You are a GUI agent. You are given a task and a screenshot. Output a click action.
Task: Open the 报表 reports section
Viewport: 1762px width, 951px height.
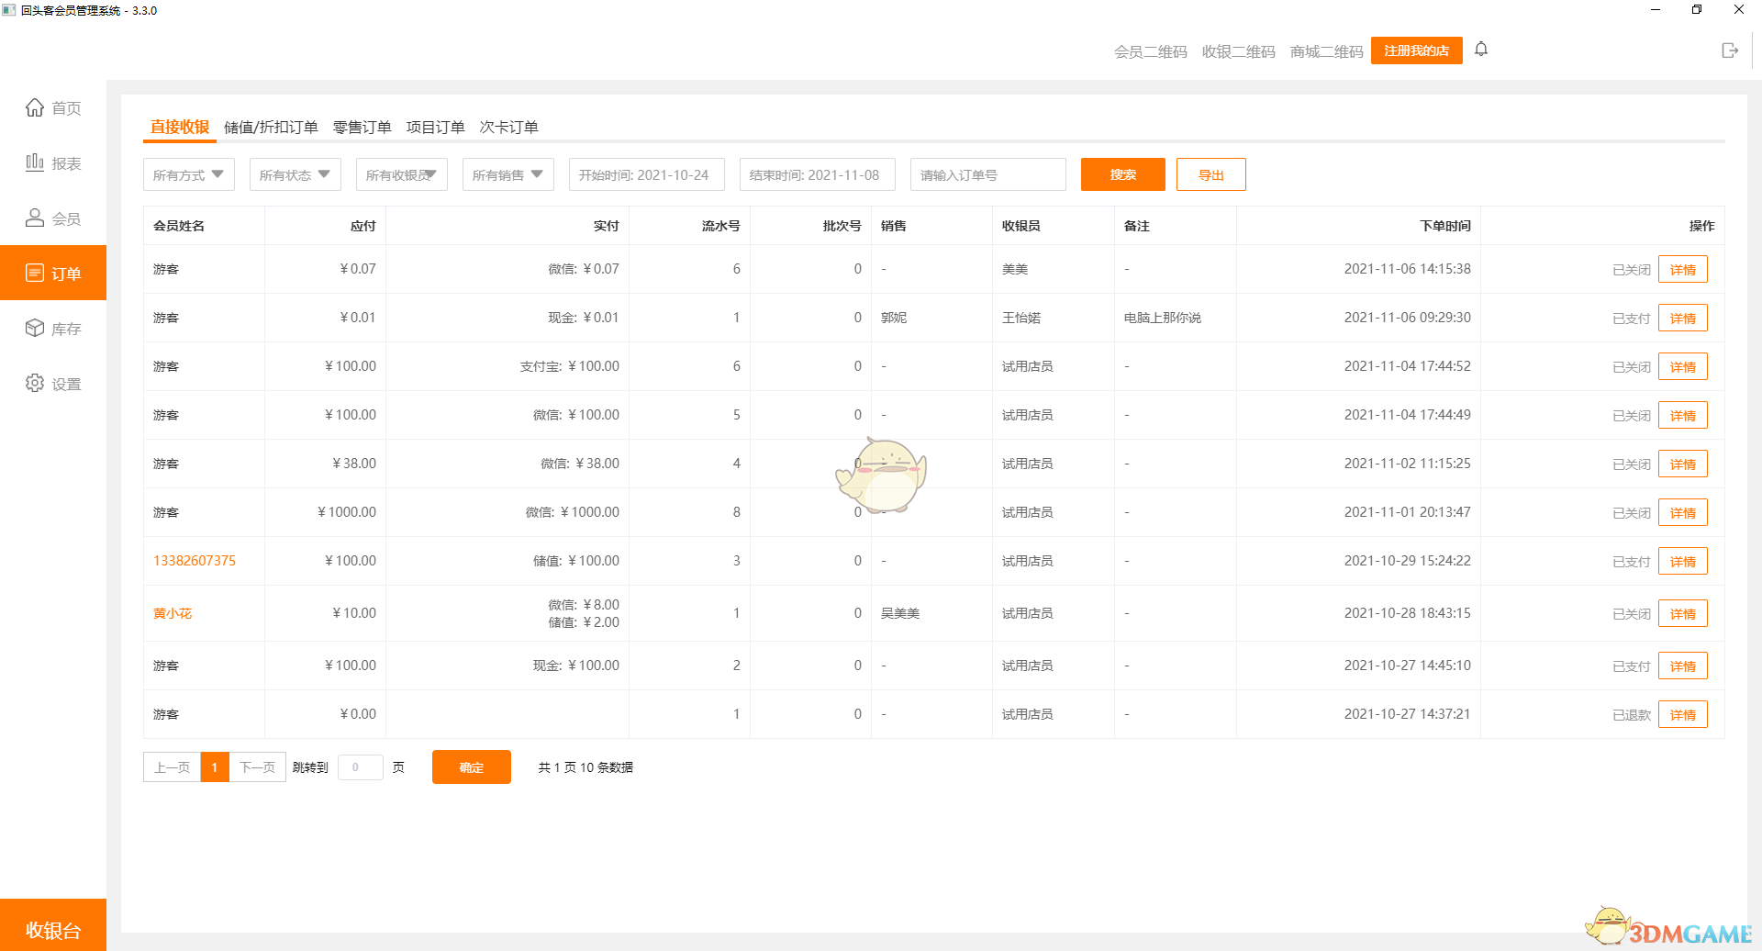52,162
